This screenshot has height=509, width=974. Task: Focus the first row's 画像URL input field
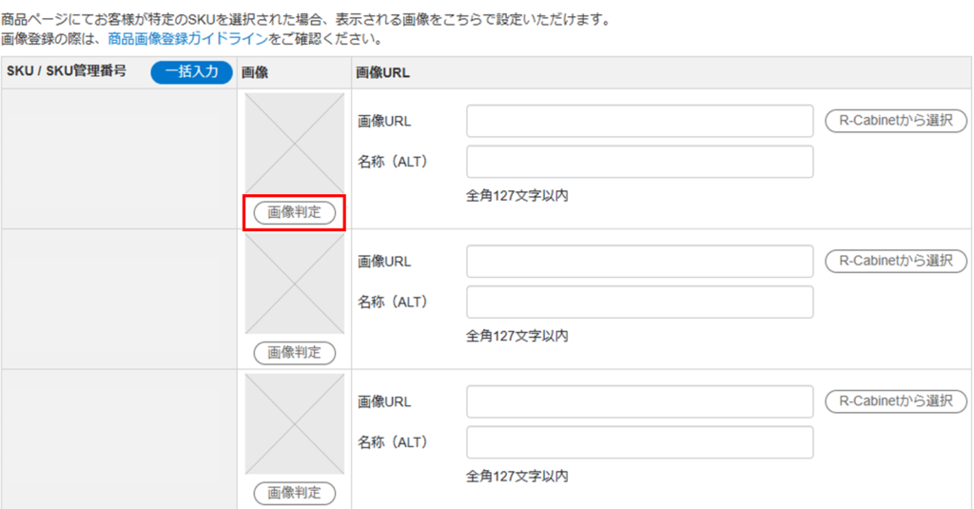[639, 121]
